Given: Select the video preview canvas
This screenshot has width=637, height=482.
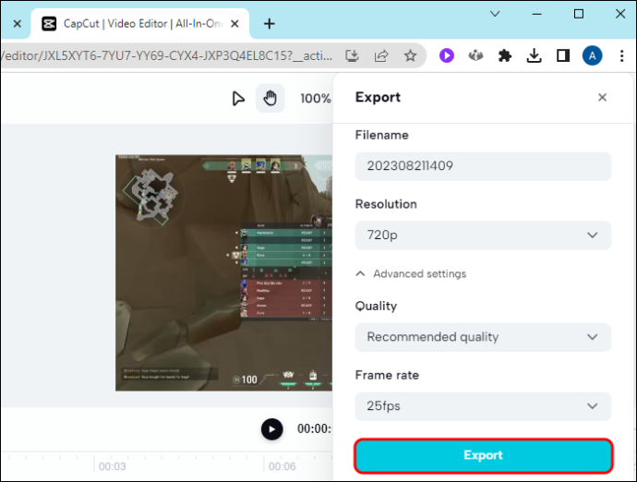Looking at the screenshot, I should click(x=223, y=272).
